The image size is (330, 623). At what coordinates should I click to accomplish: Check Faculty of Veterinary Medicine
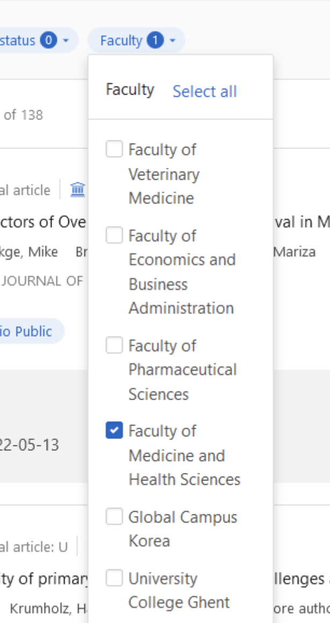coord(114,150)
